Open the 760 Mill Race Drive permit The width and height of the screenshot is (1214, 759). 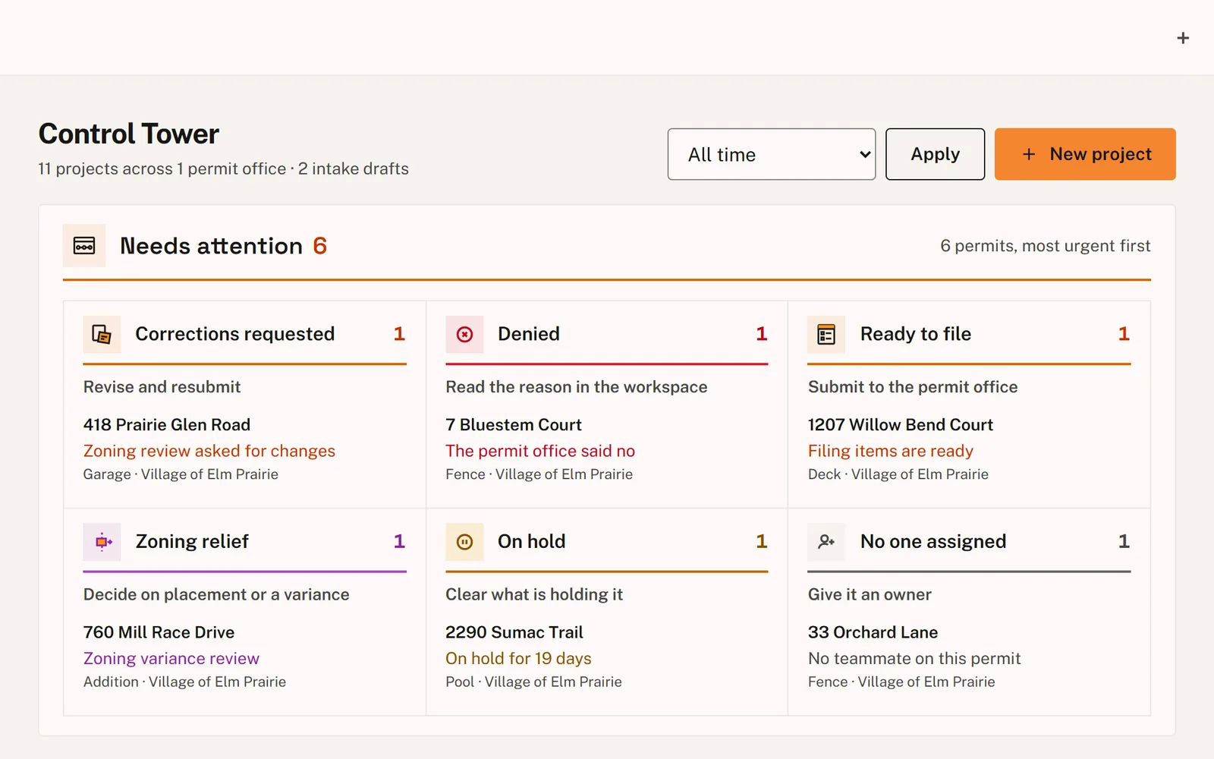tap(159, 632)
